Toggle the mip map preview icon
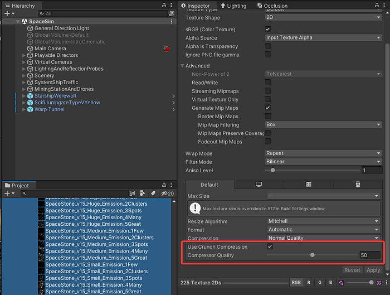390x295 pixels. coord(379,283)
